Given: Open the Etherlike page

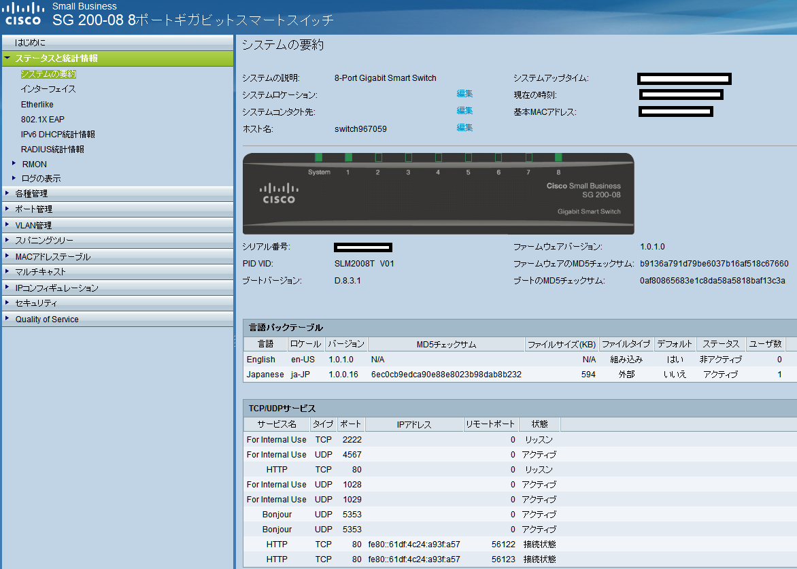Looking at the screenshot, I should point(37,104).
